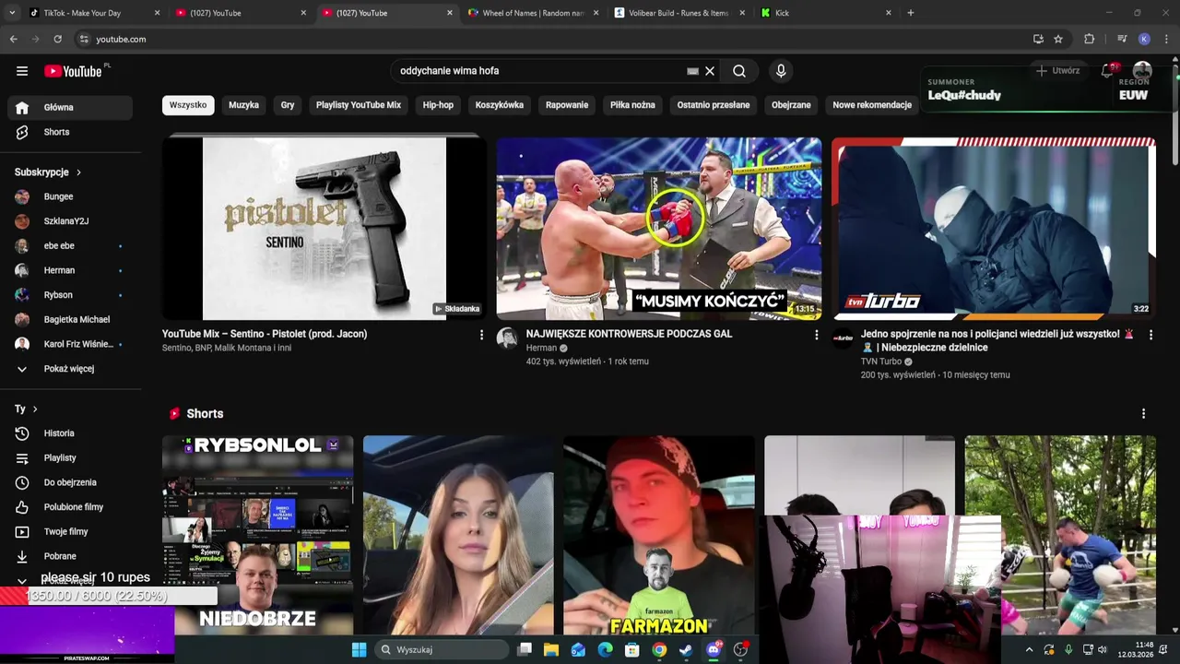Open Steam from the taskbar
The height and width of the screenshot is (664, 1180).
click(x=686, y=649)
